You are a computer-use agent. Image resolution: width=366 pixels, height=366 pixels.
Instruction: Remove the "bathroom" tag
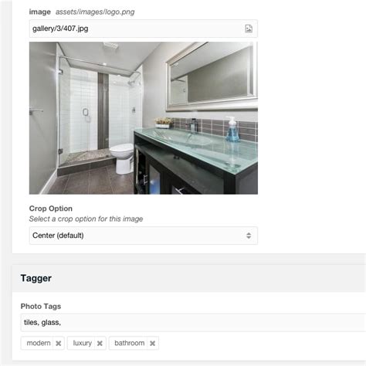click(x=152, y=343)
